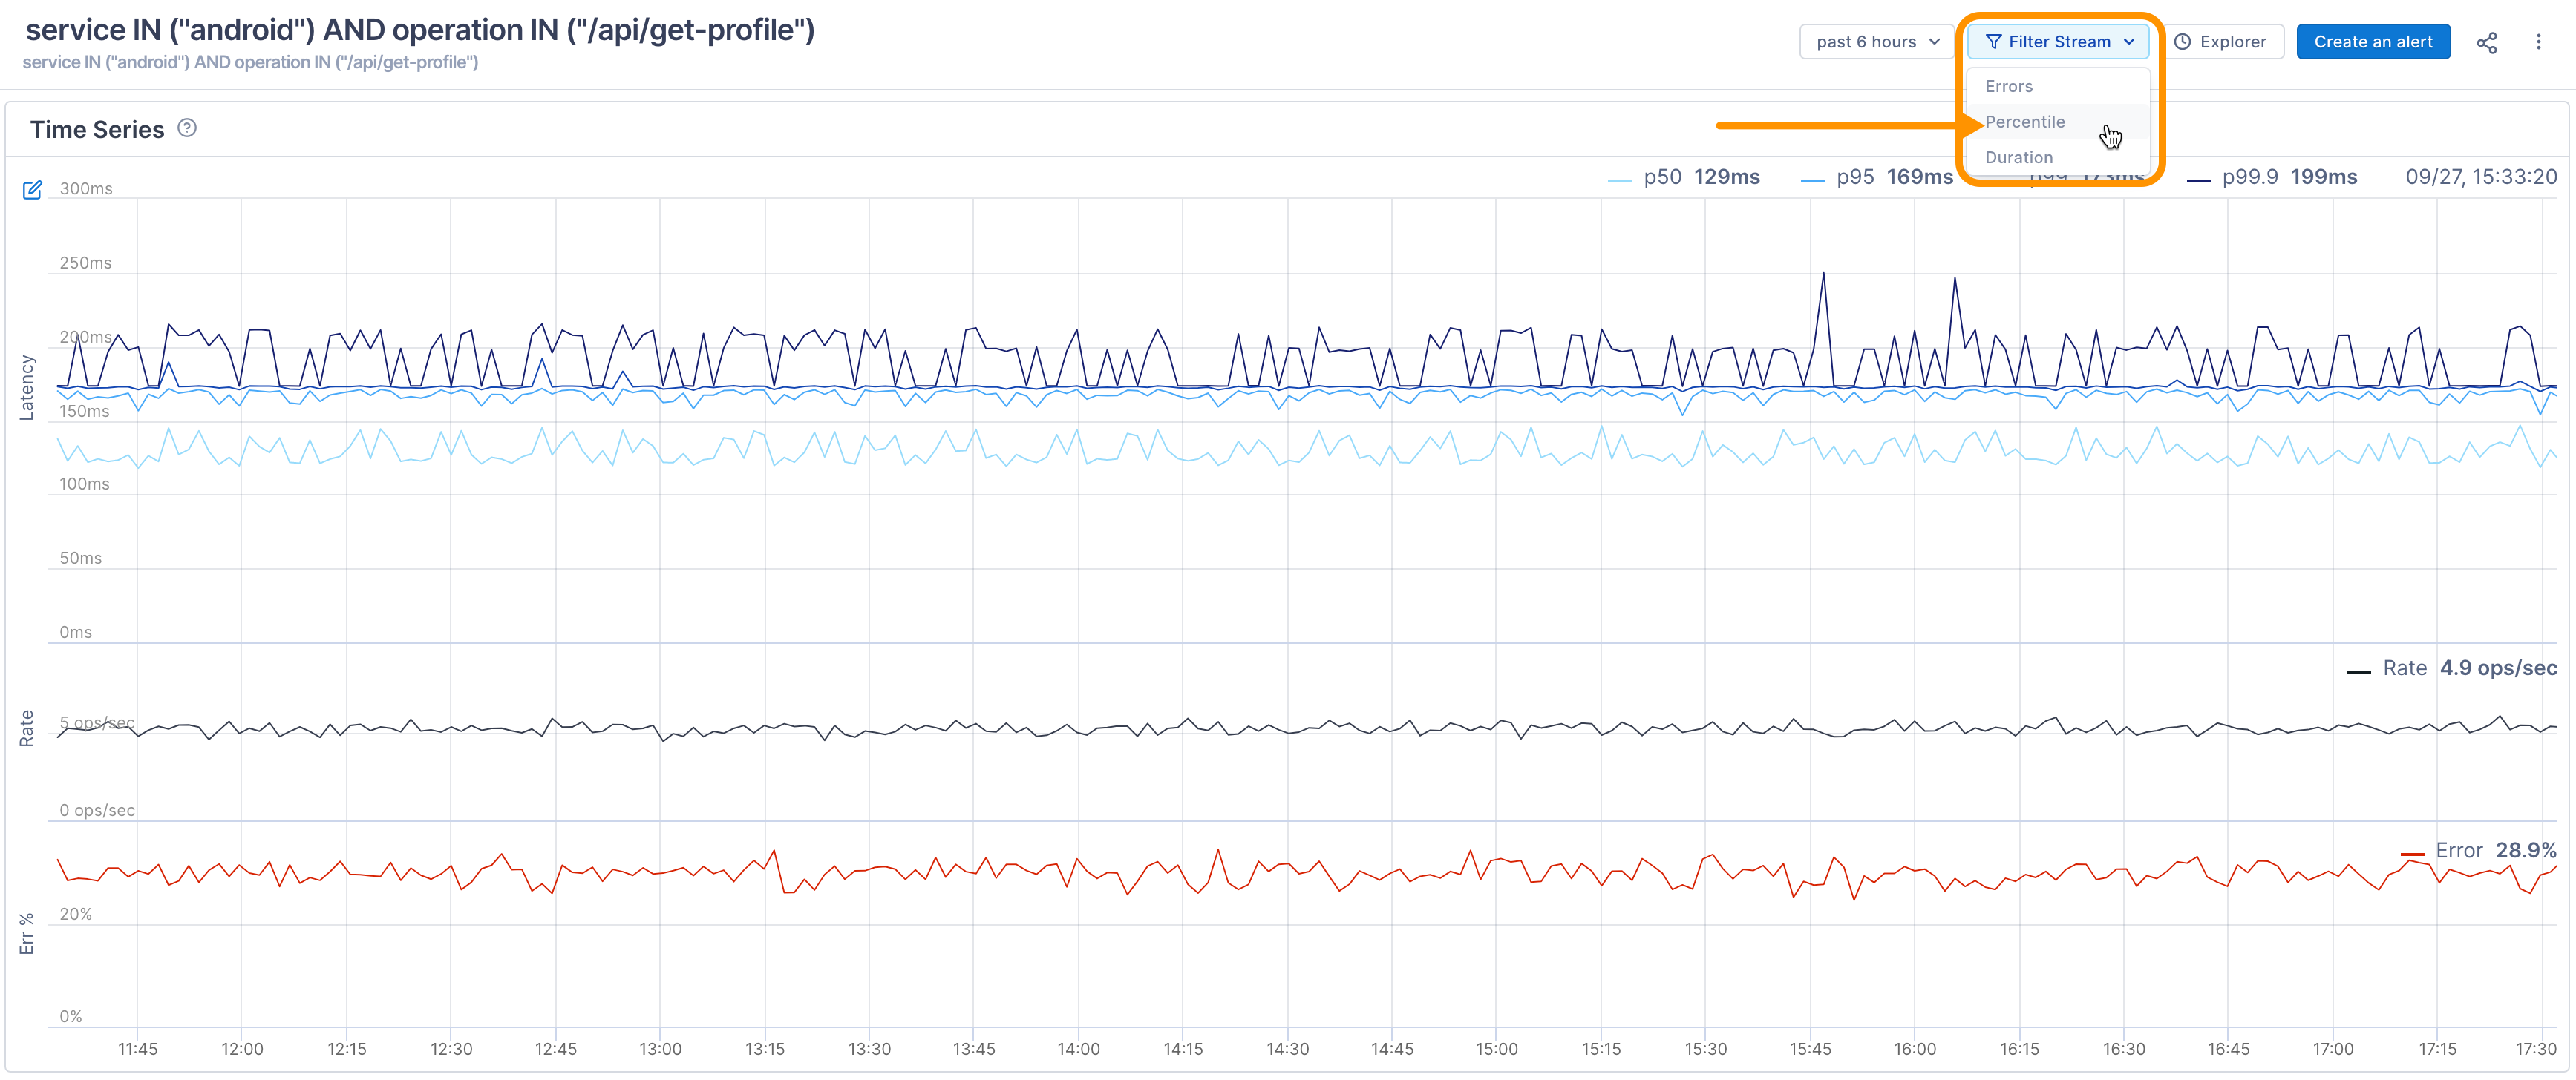Open the three-dot more options menu
Screen dimensions: 2576x1080
(2538, 42)
